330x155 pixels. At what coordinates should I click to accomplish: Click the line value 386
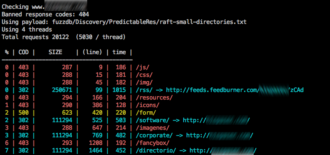click(x=97, y=105)
